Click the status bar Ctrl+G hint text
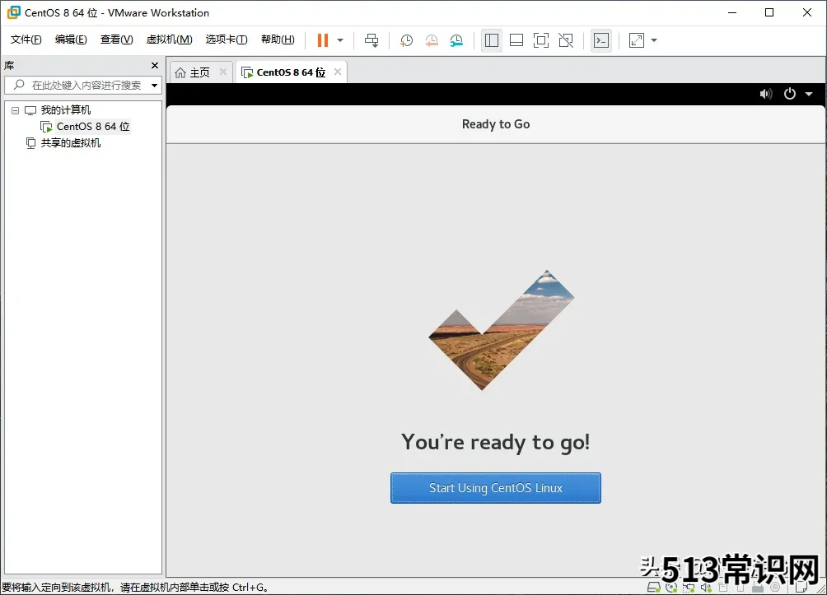The height and width of the screenshot is (595, 827). 135,587
